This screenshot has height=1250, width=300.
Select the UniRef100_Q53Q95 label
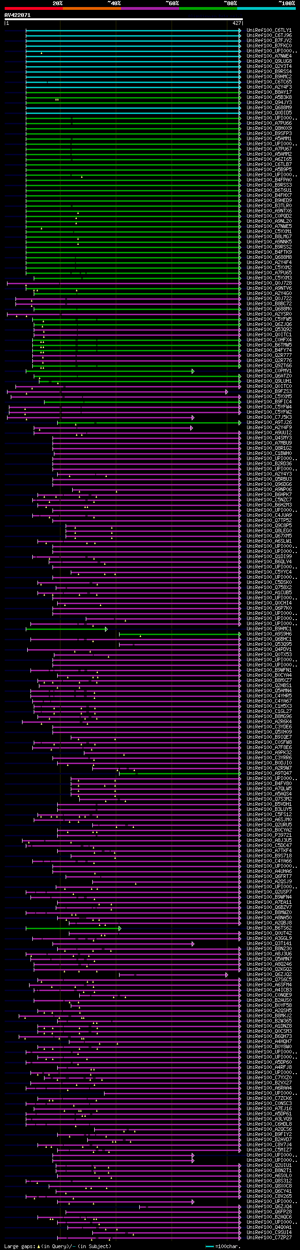(269, 644)
